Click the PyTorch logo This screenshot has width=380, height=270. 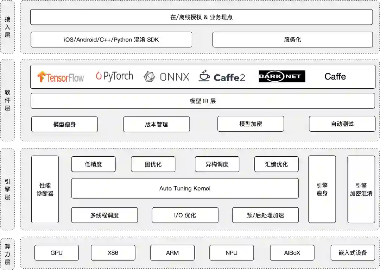point(114,76)
